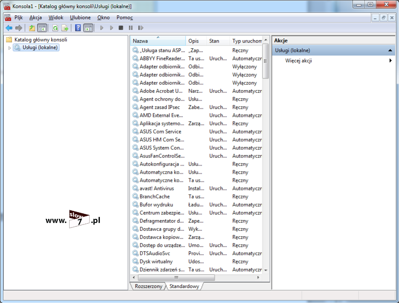The image size is (399, 303).
Task: Sort by the Typ uruchomienia column header
Action: coord(246,41)
